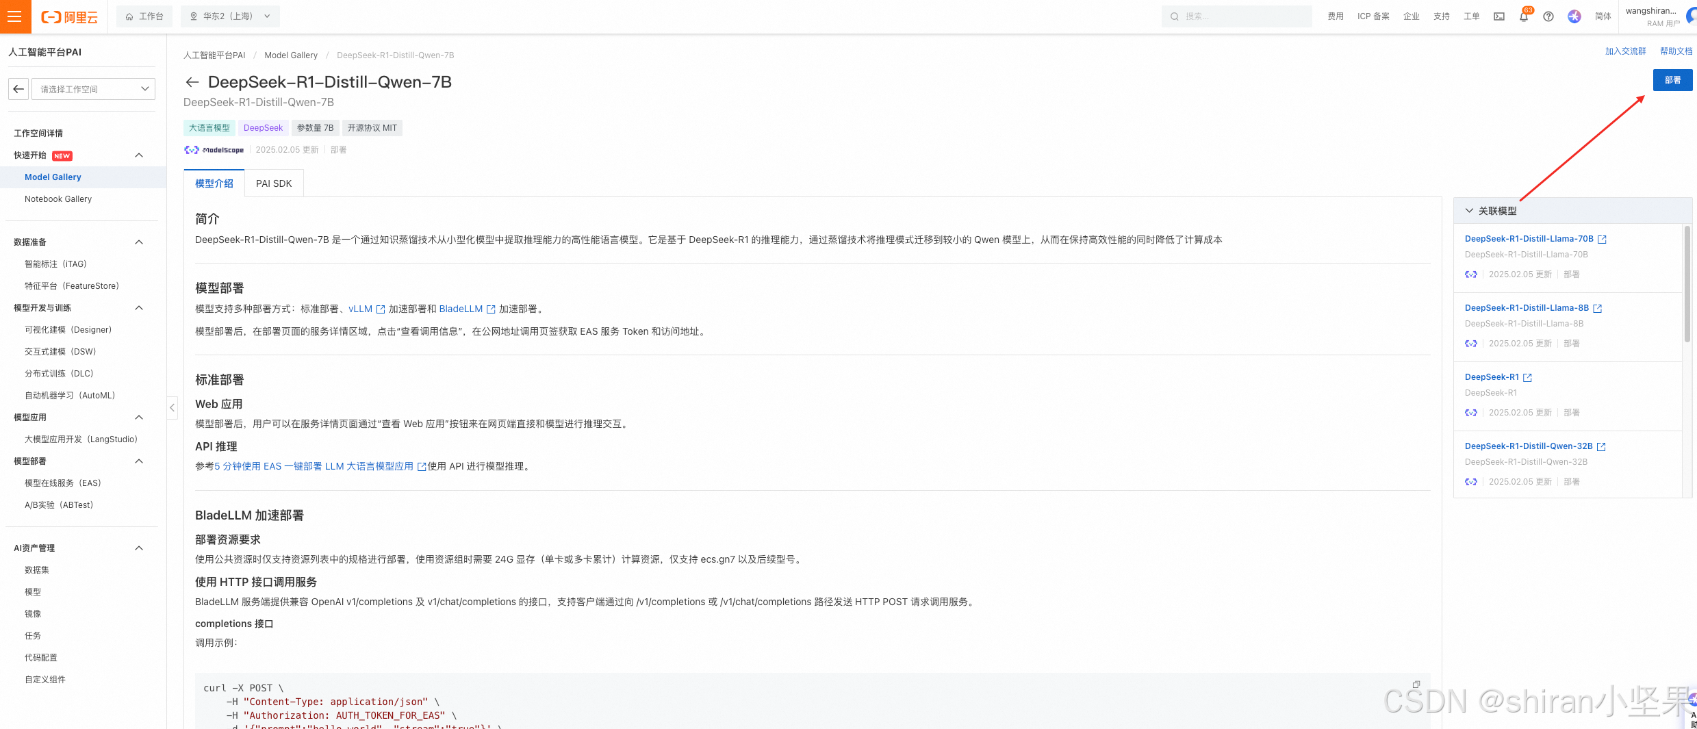Open Model Gallery in the sidebar
The height and width of the screenshot is (729, 1697).
(x=53, y=177)
